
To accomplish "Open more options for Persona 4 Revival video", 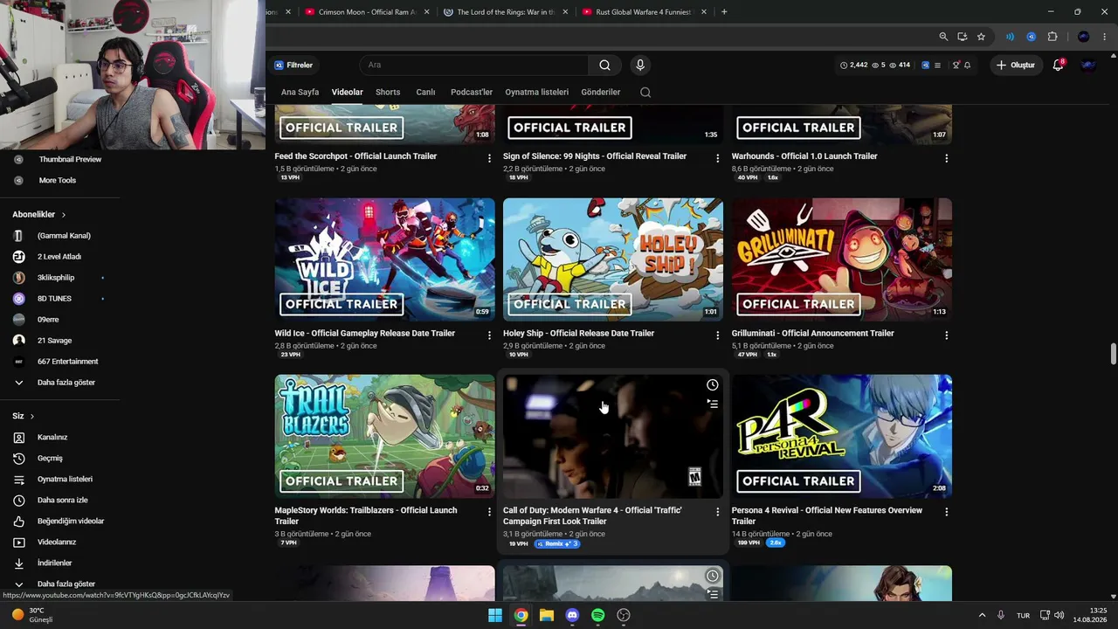I will pyautogui.click(x=947, y=512).
